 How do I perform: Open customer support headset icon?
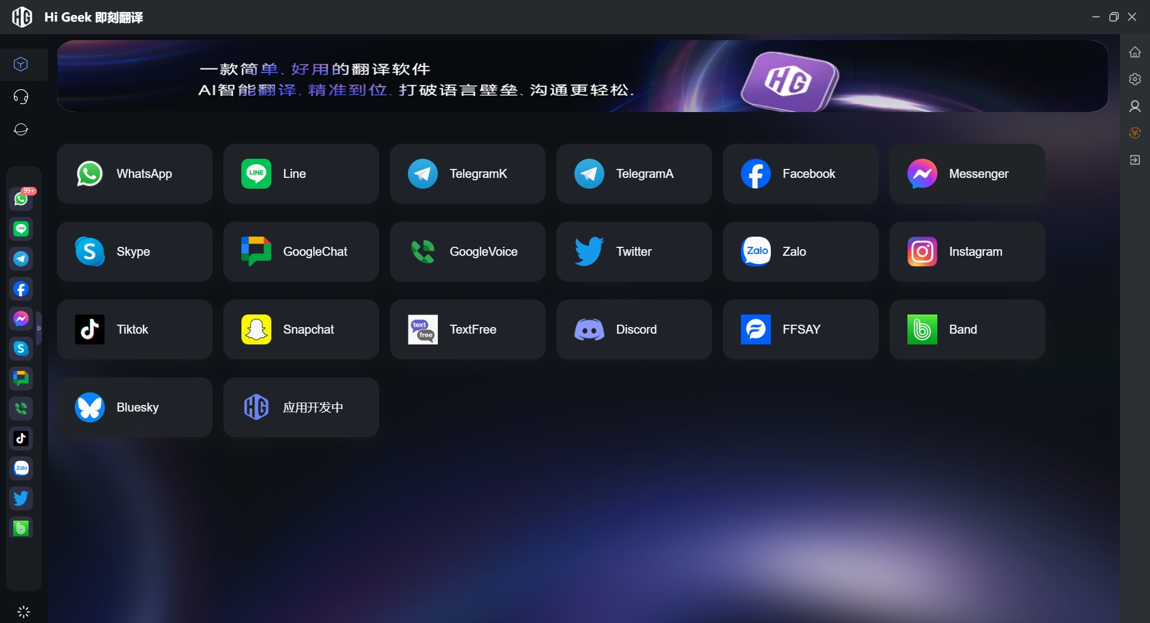[21, 97]
